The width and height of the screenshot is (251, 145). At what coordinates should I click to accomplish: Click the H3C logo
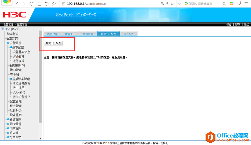(15, 15)
